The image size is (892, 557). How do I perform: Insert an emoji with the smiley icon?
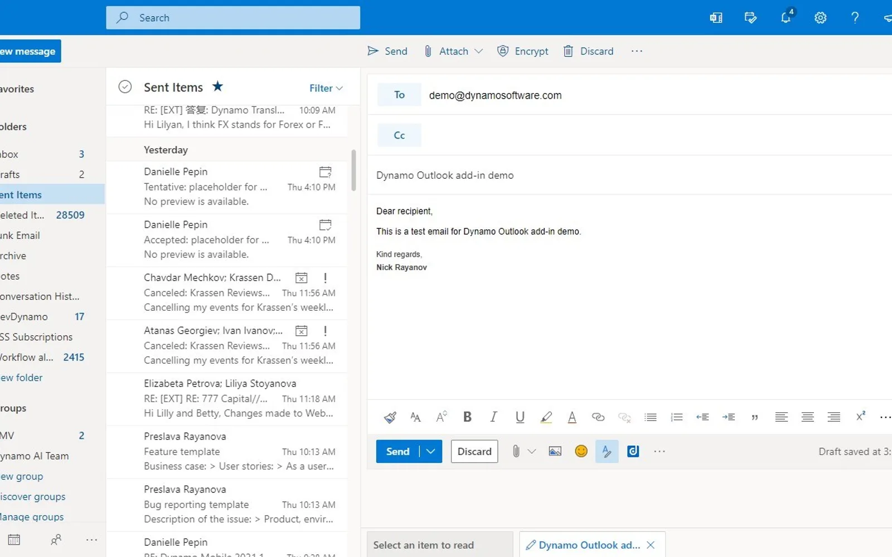[581, 451]
